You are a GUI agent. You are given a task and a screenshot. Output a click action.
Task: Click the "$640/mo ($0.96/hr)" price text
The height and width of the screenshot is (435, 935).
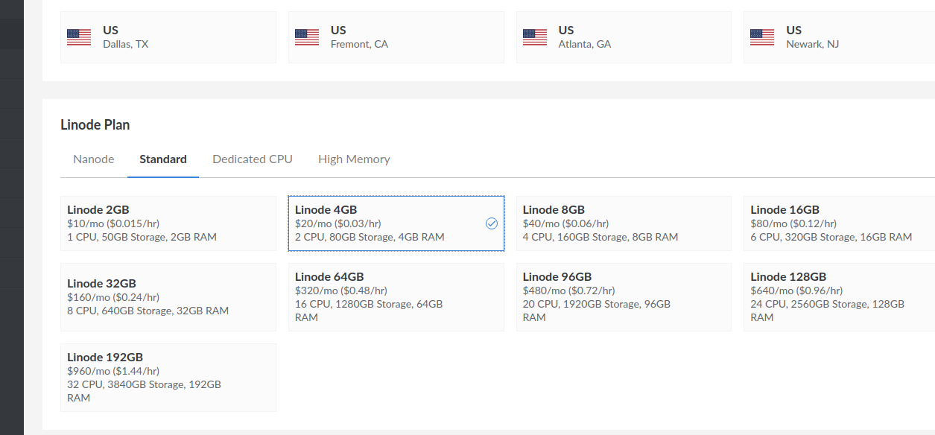tap(796, 290)
